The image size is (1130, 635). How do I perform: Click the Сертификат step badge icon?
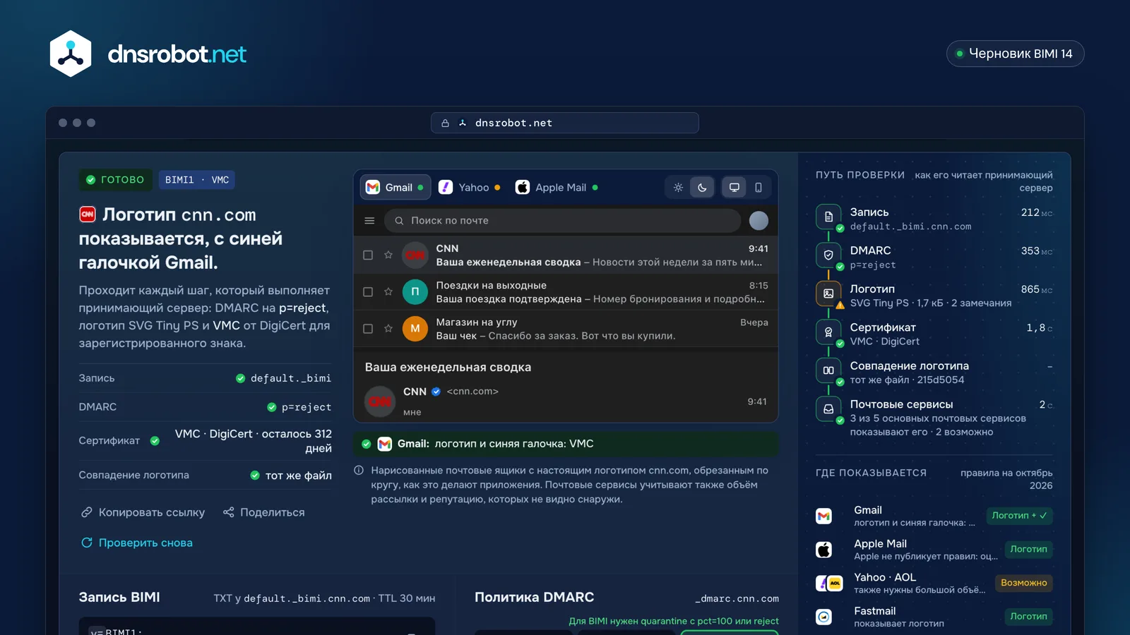click(828, 332)
